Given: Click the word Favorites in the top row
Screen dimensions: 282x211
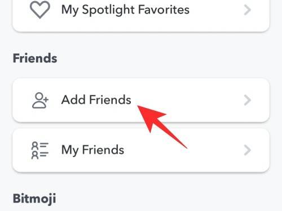Looking at the screenshot, I should coord(164,10).
